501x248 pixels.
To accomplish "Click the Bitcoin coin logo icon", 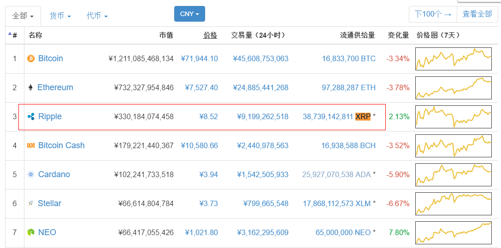I will 31,59.
